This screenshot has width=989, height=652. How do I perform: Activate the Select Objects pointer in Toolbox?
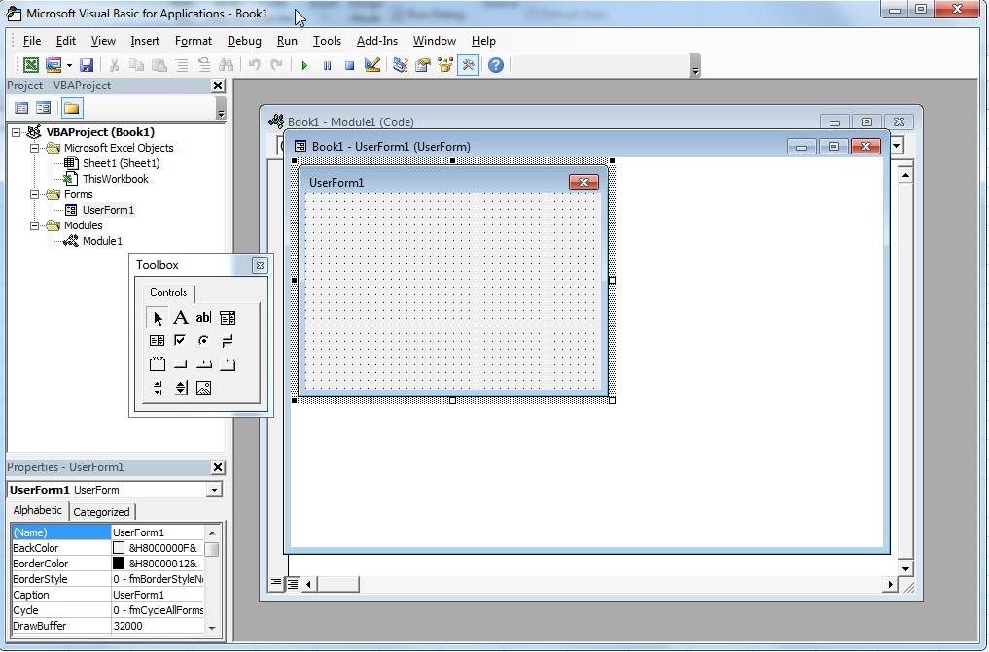tap(158, 318)
